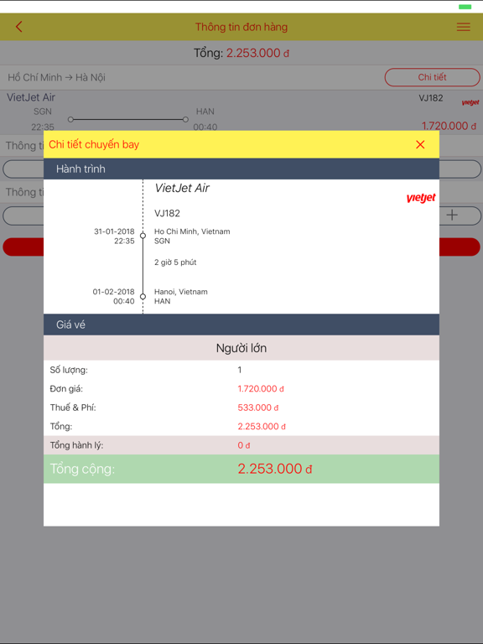Tap the top Tổng: 2.253.000 đ summary
This screenshot has width=483, height=644.
pyautogui.click(x=241, y=53)
